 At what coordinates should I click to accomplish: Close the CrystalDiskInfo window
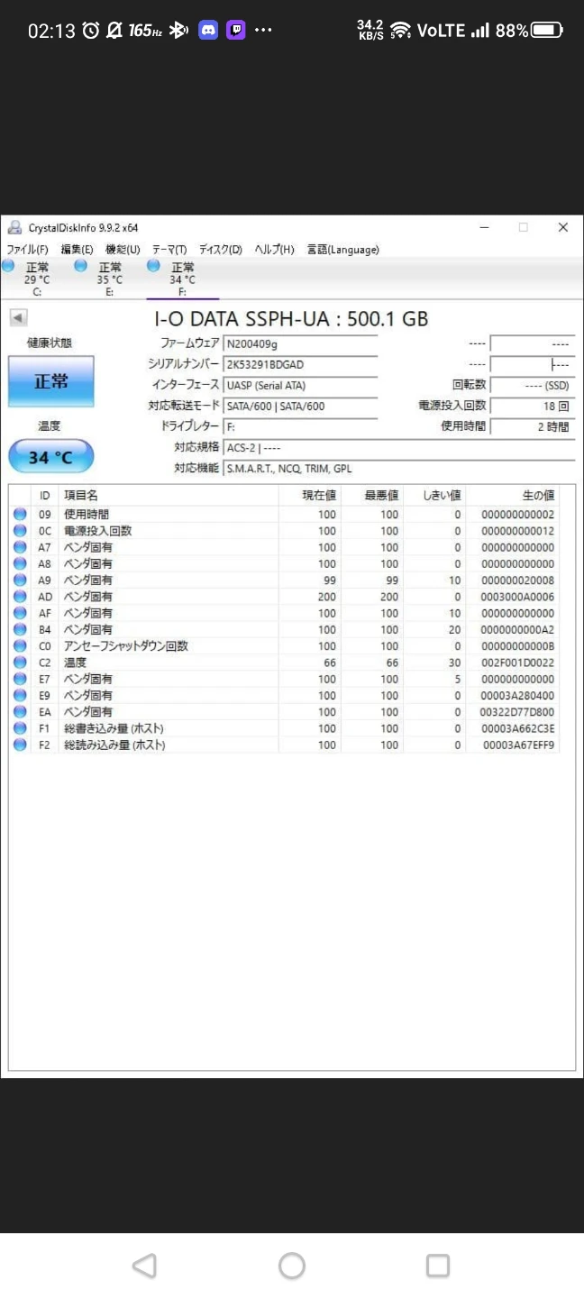coord(563,227)
